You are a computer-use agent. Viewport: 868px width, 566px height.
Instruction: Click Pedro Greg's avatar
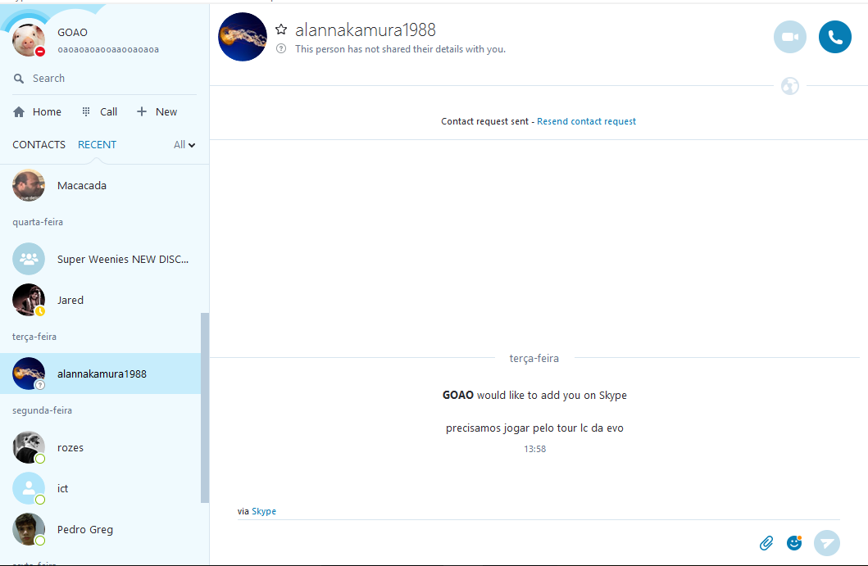28,529
